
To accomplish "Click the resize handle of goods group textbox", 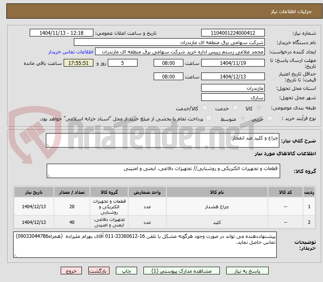I will 49,176.
